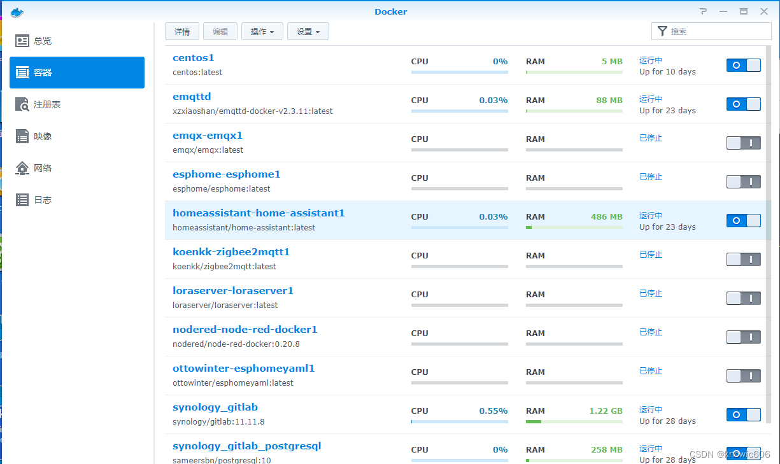
Task: Click the ottowinter-esphomeyaml1 container name
Action: coord(244,369)
